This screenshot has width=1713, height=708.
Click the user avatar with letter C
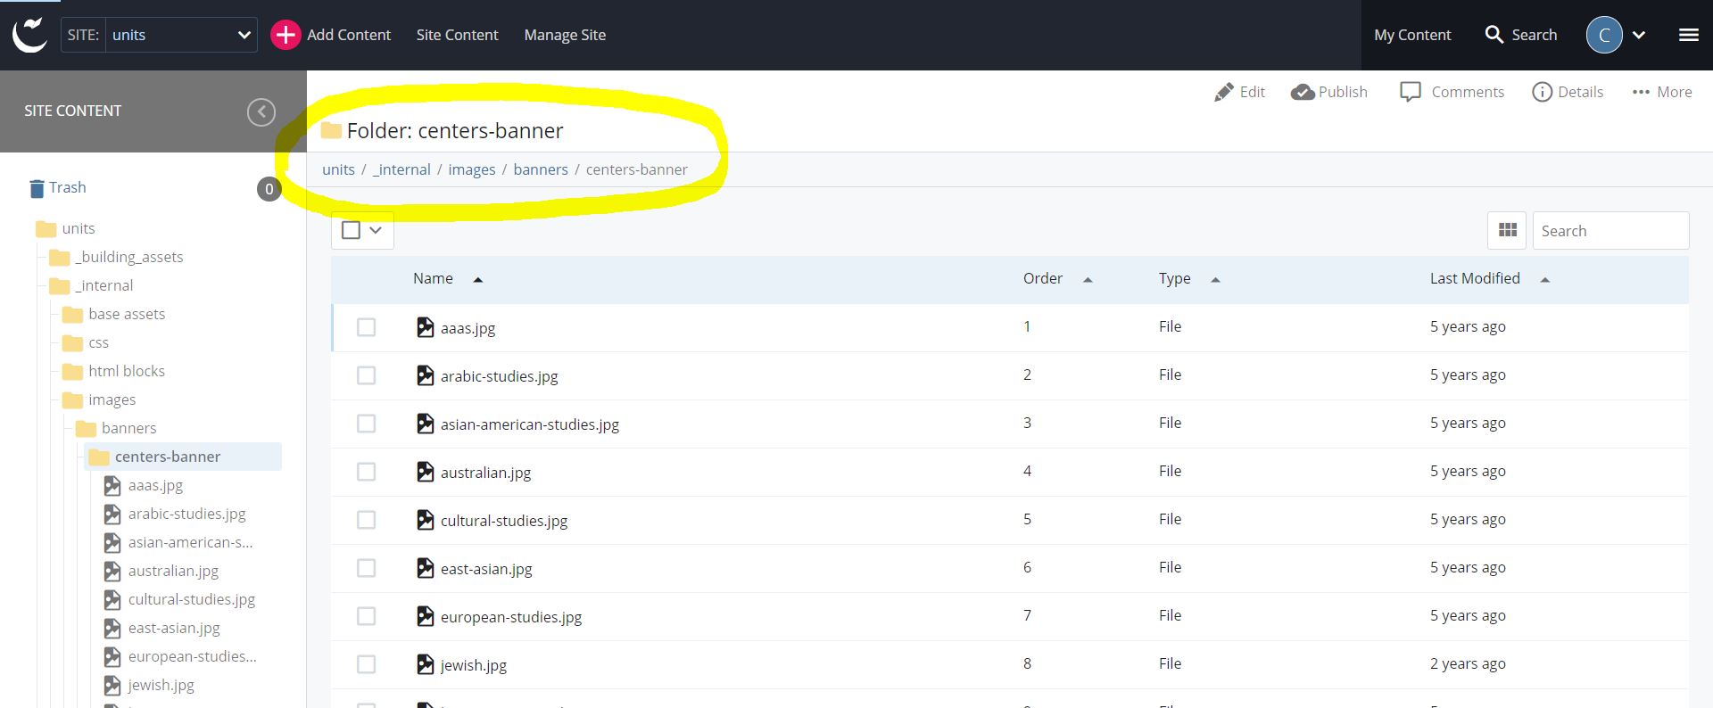point(1604,35)
